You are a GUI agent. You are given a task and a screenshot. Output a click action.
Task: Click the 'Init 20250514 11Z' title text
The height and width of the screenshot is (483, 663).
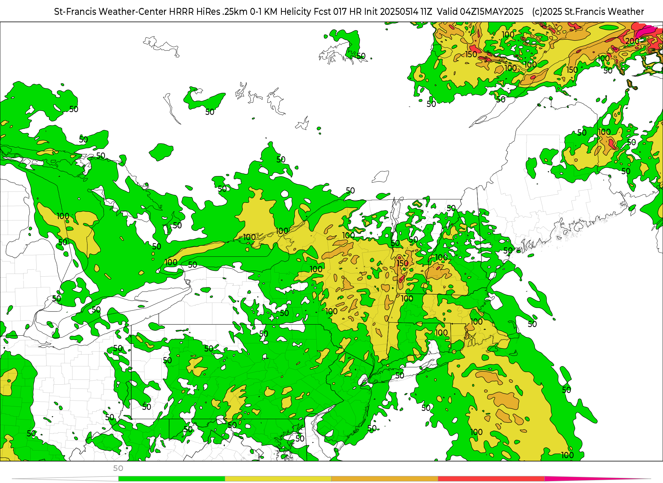point(398,12)
